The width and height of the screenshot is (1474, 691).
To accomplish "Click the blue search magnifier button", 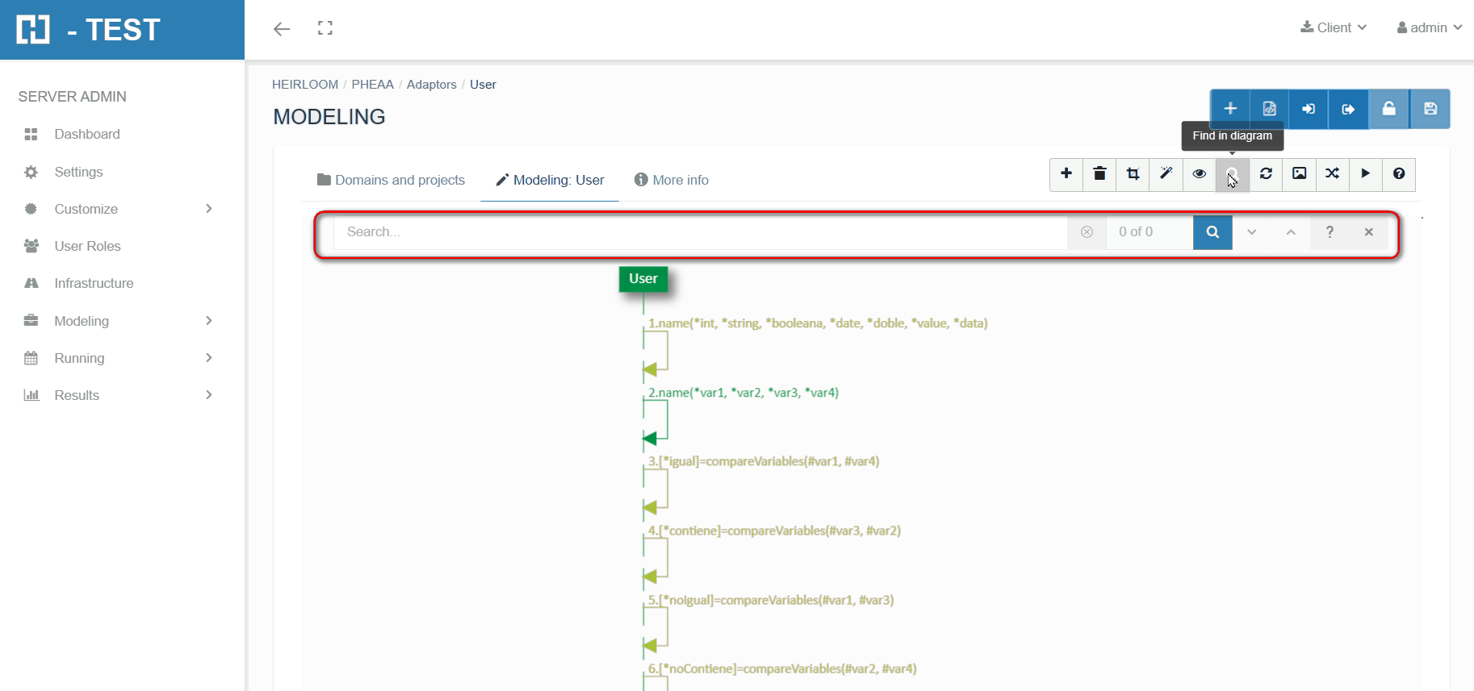I will pos(1212,232).
